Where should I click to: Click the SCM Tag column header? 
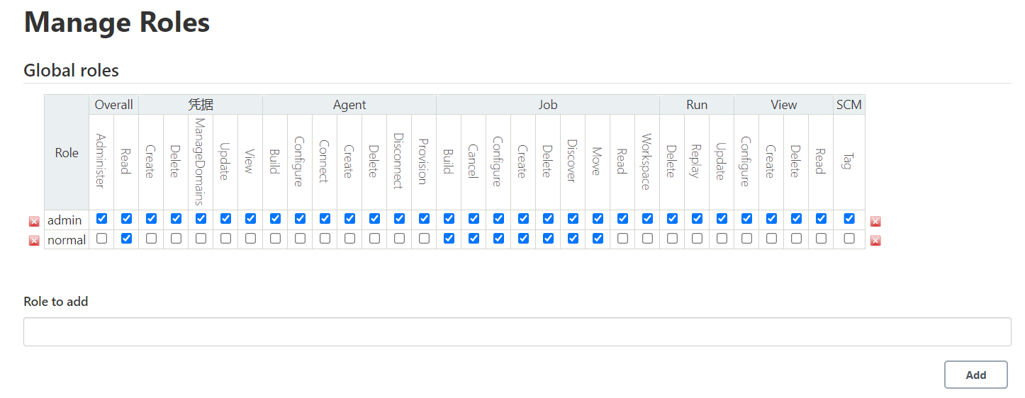click(x=848, y=162)
